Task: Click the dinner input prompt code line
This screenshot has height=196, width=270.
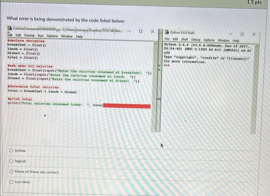Action: 74,80
